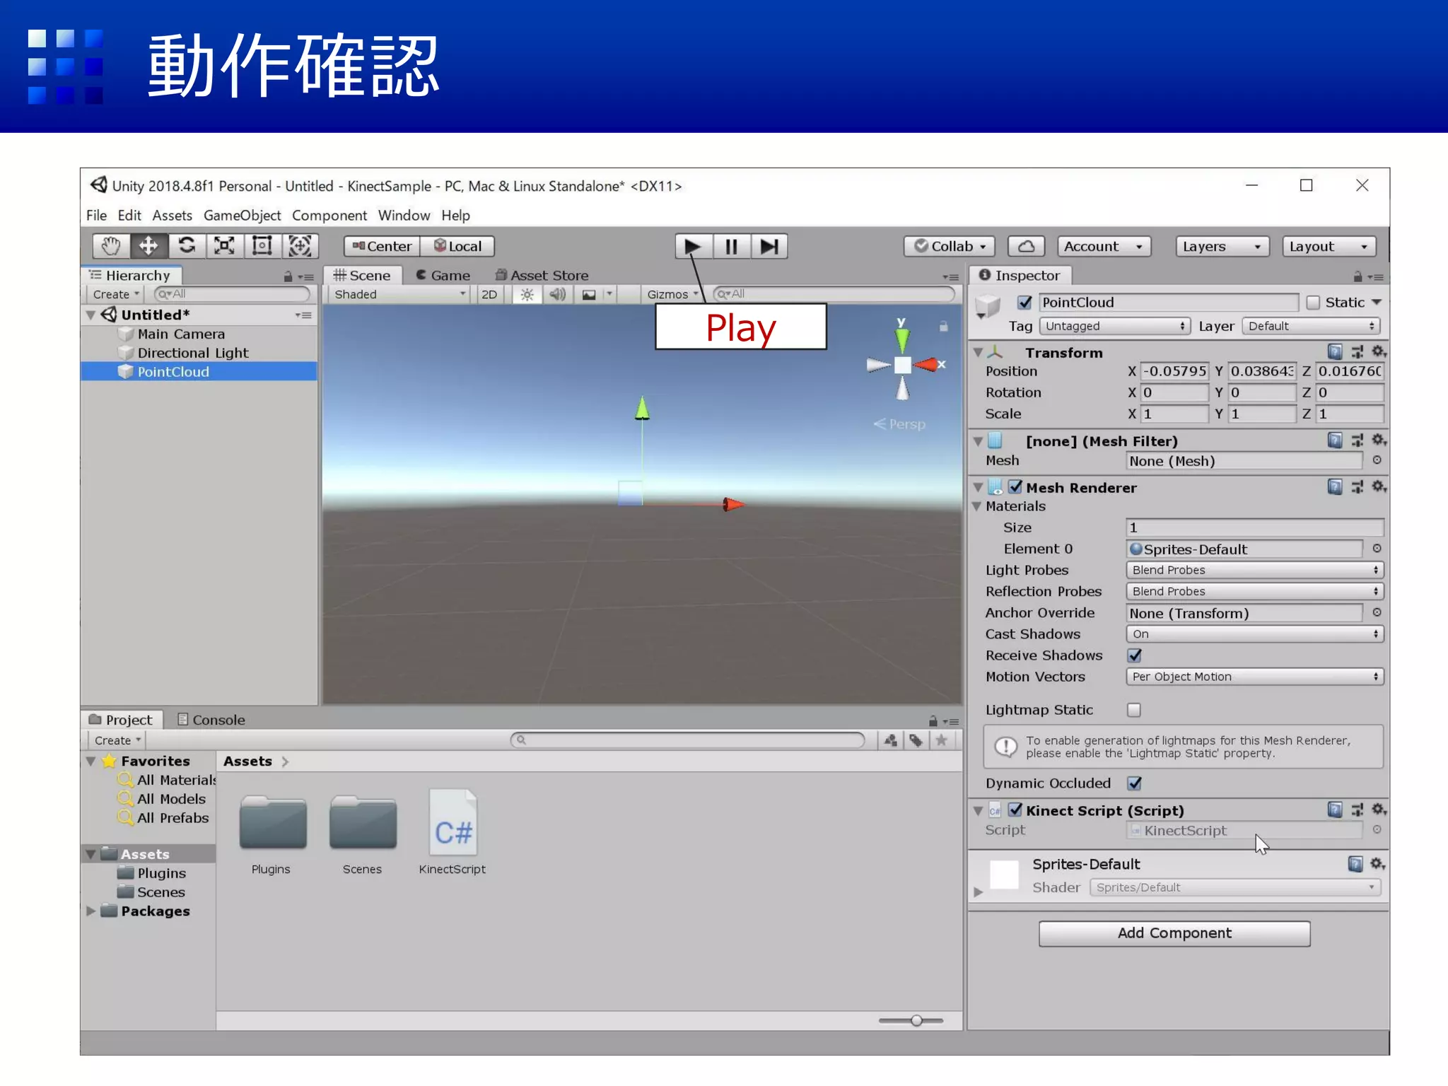Image resolution: width=1448 pixels, height=1086 pixels.
Task: Open the Account button
Action: point(1104,247)
